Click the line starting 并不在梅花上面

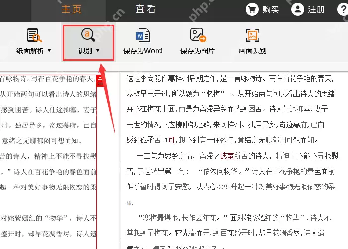[x=227, y=109]
